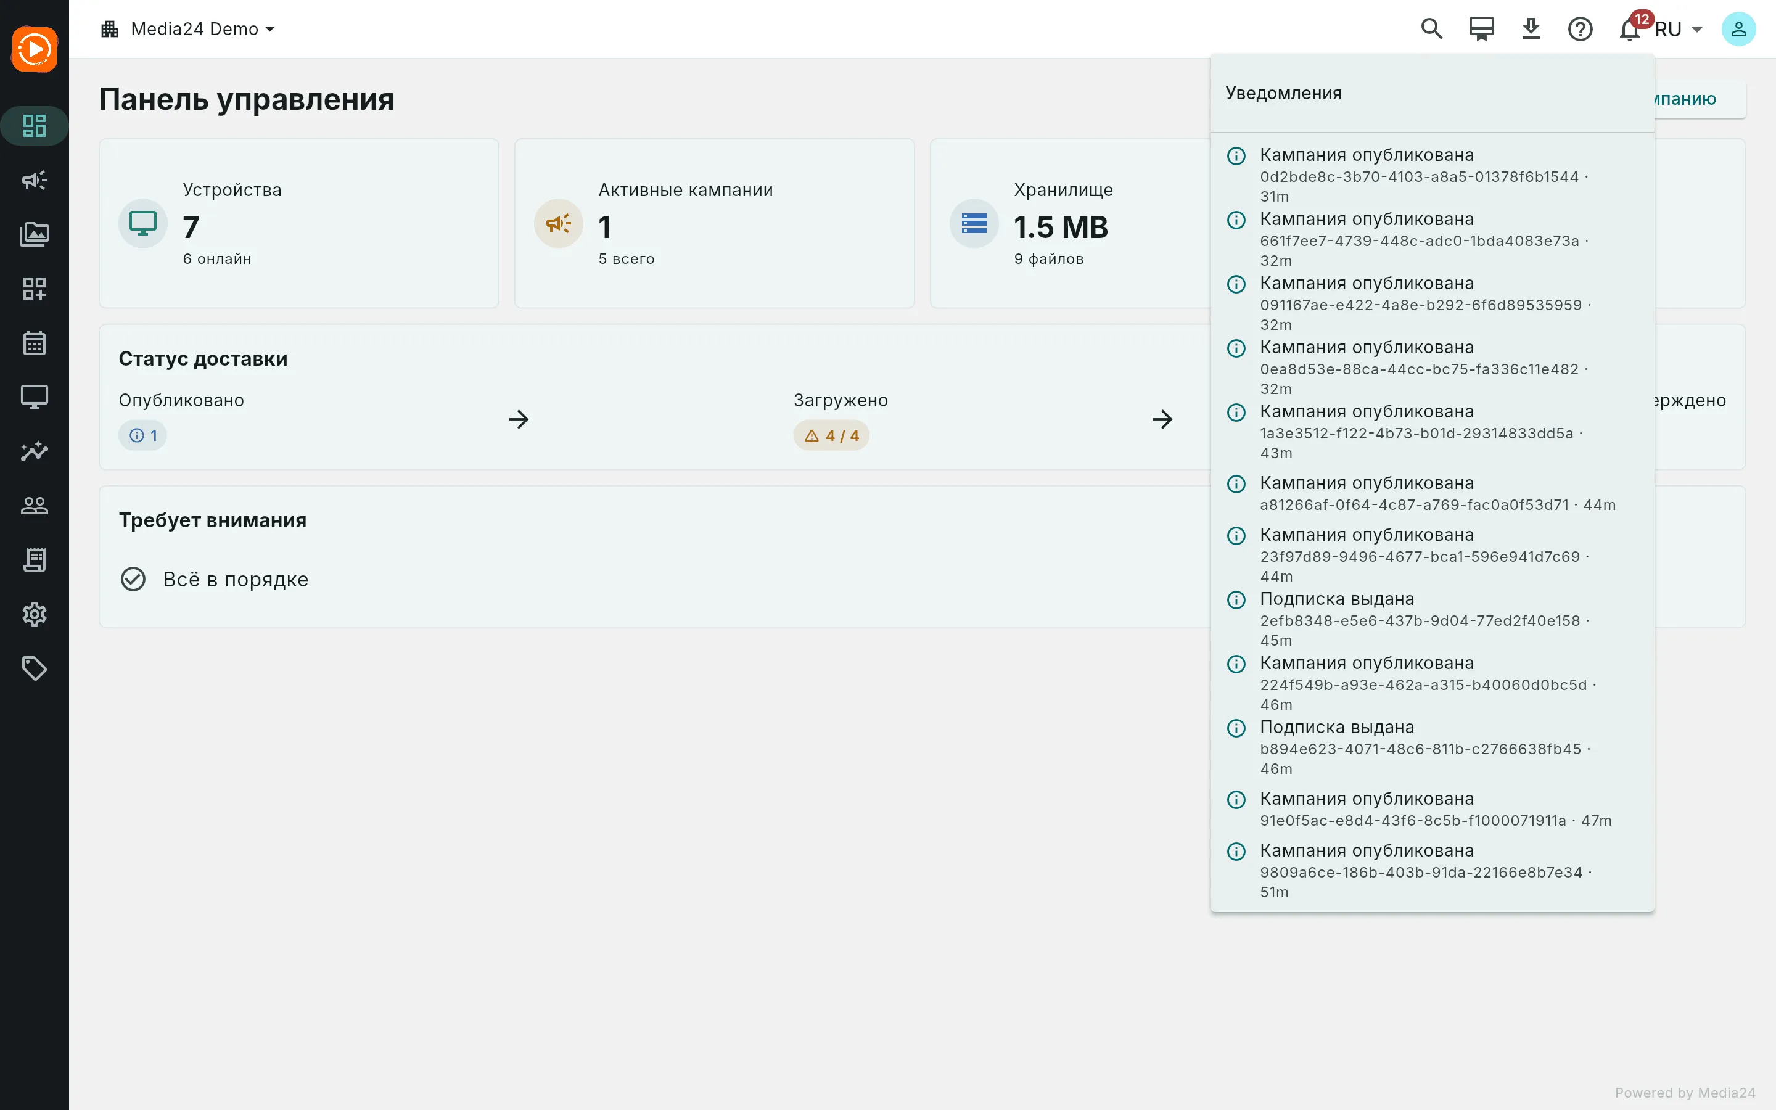Open the tags label sidebar icon
Viewport: 1776px width, 1110px height.
click(35, 668)
